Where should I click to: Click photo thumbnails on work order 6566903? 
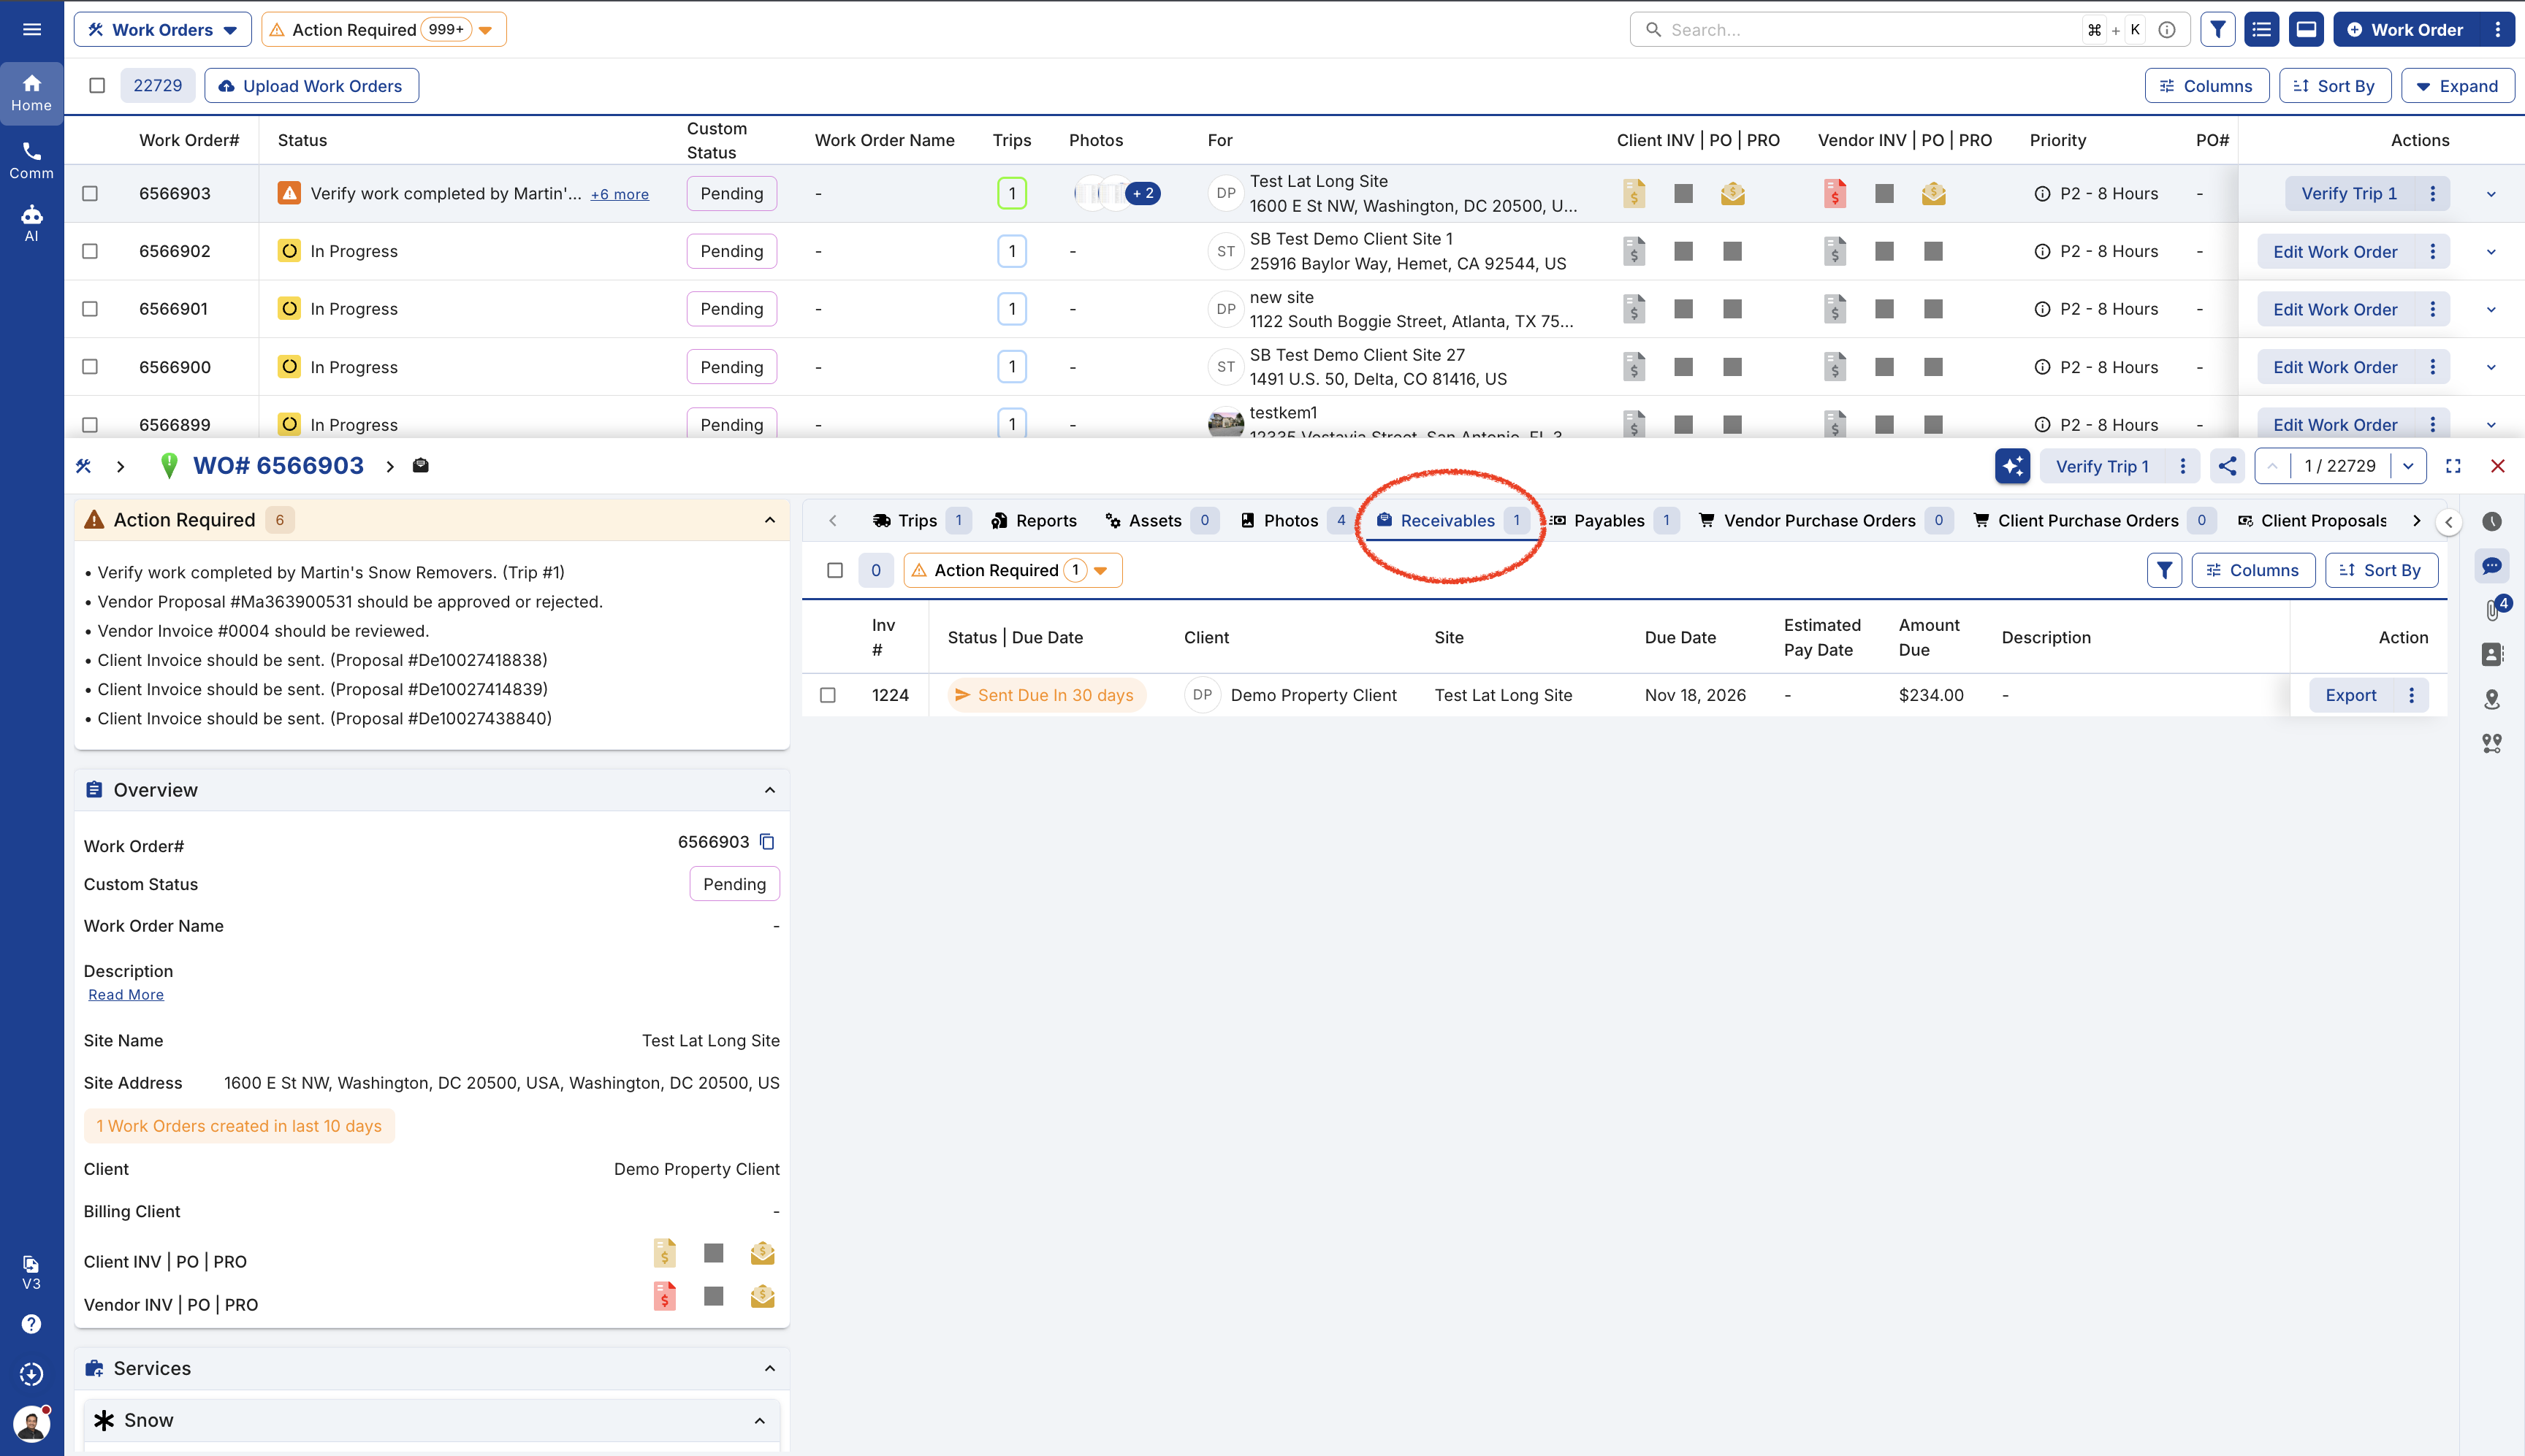click(1116, 193)
